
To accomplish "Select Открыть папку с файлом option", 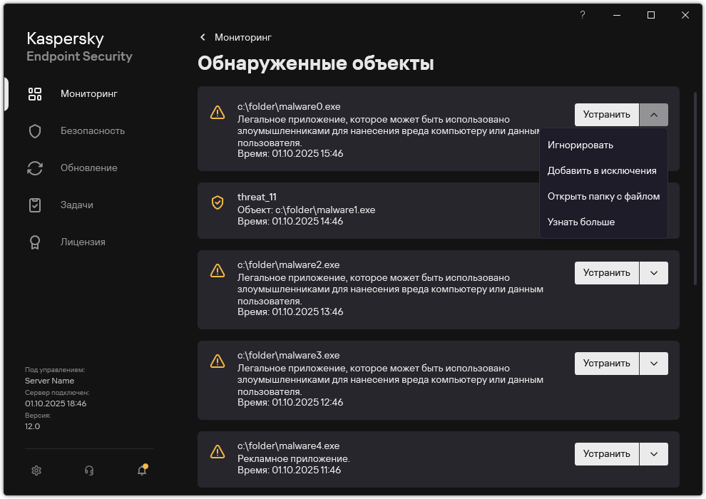I will click(x=603, y=196).
